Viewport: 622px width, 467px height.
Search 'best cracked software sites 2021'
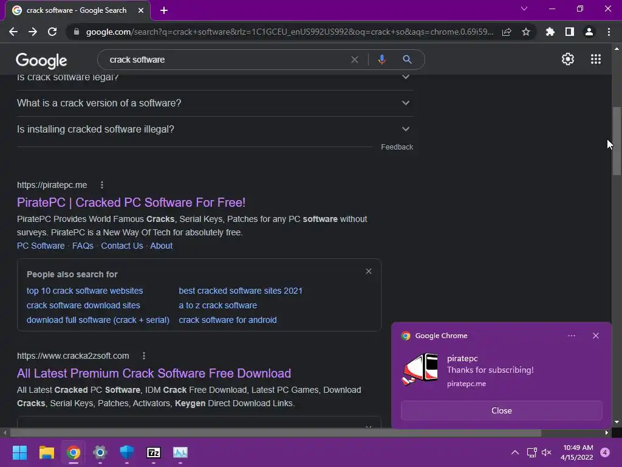(241, 291)
